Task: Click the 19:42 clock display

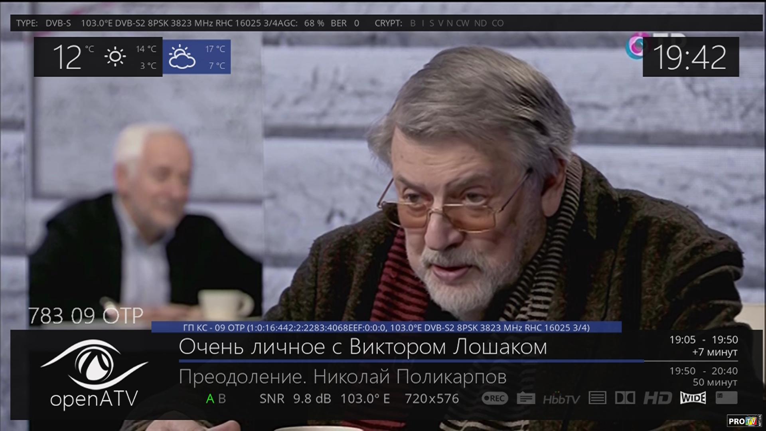Action: click(690, 57)
